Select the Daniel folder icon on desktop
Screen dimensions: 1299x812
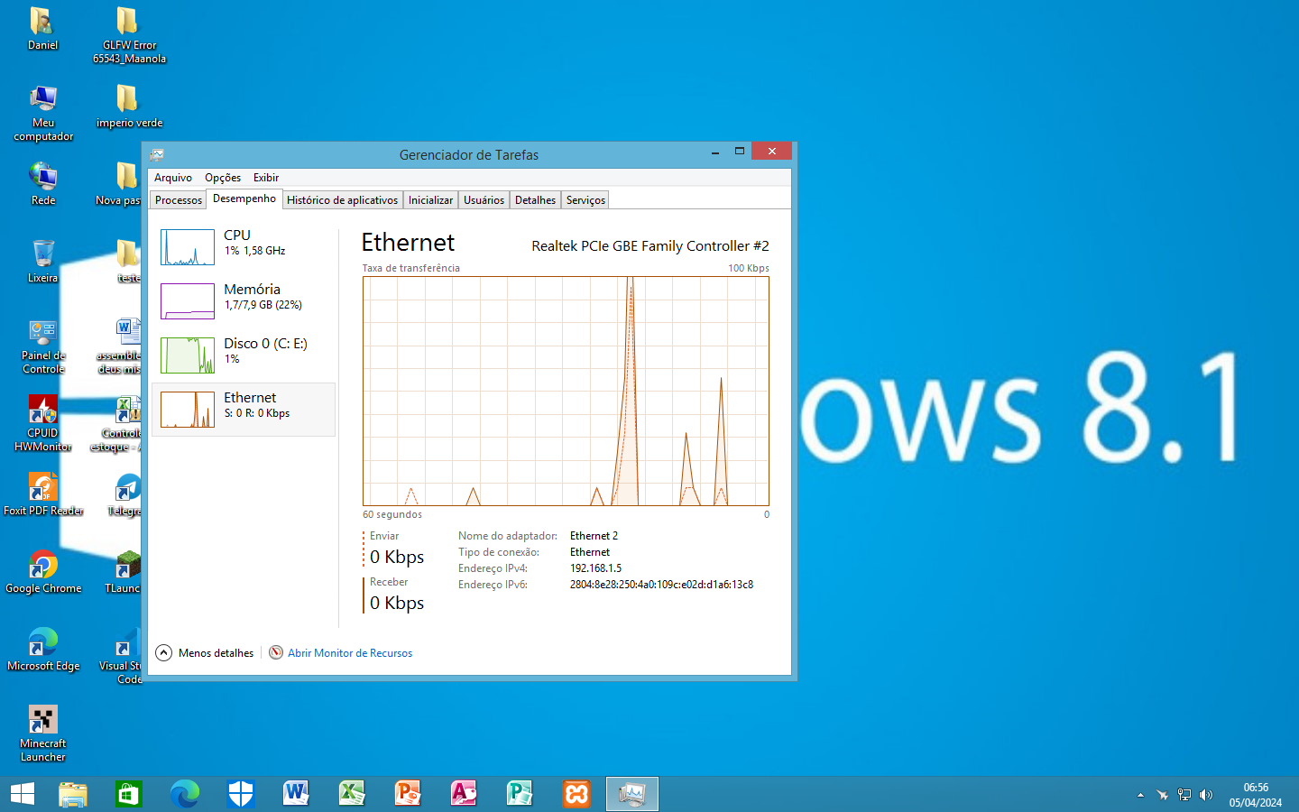point(42,28)
